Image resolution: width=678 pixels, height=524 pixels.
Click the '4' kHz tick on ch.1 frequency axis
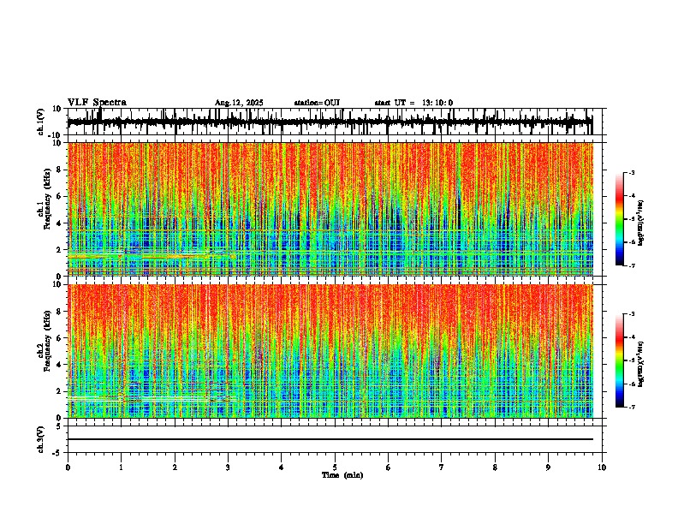click(60, 223)
